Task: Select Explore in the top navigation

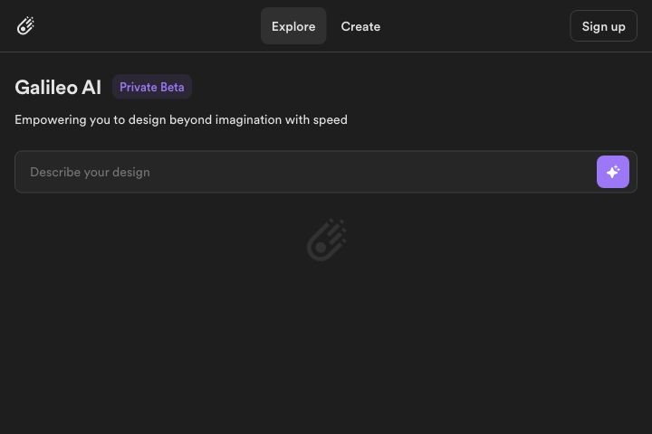Action: pos(293,26)
